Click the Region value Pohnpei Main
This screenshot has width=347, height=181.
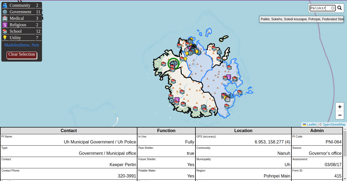coord(277,176)
